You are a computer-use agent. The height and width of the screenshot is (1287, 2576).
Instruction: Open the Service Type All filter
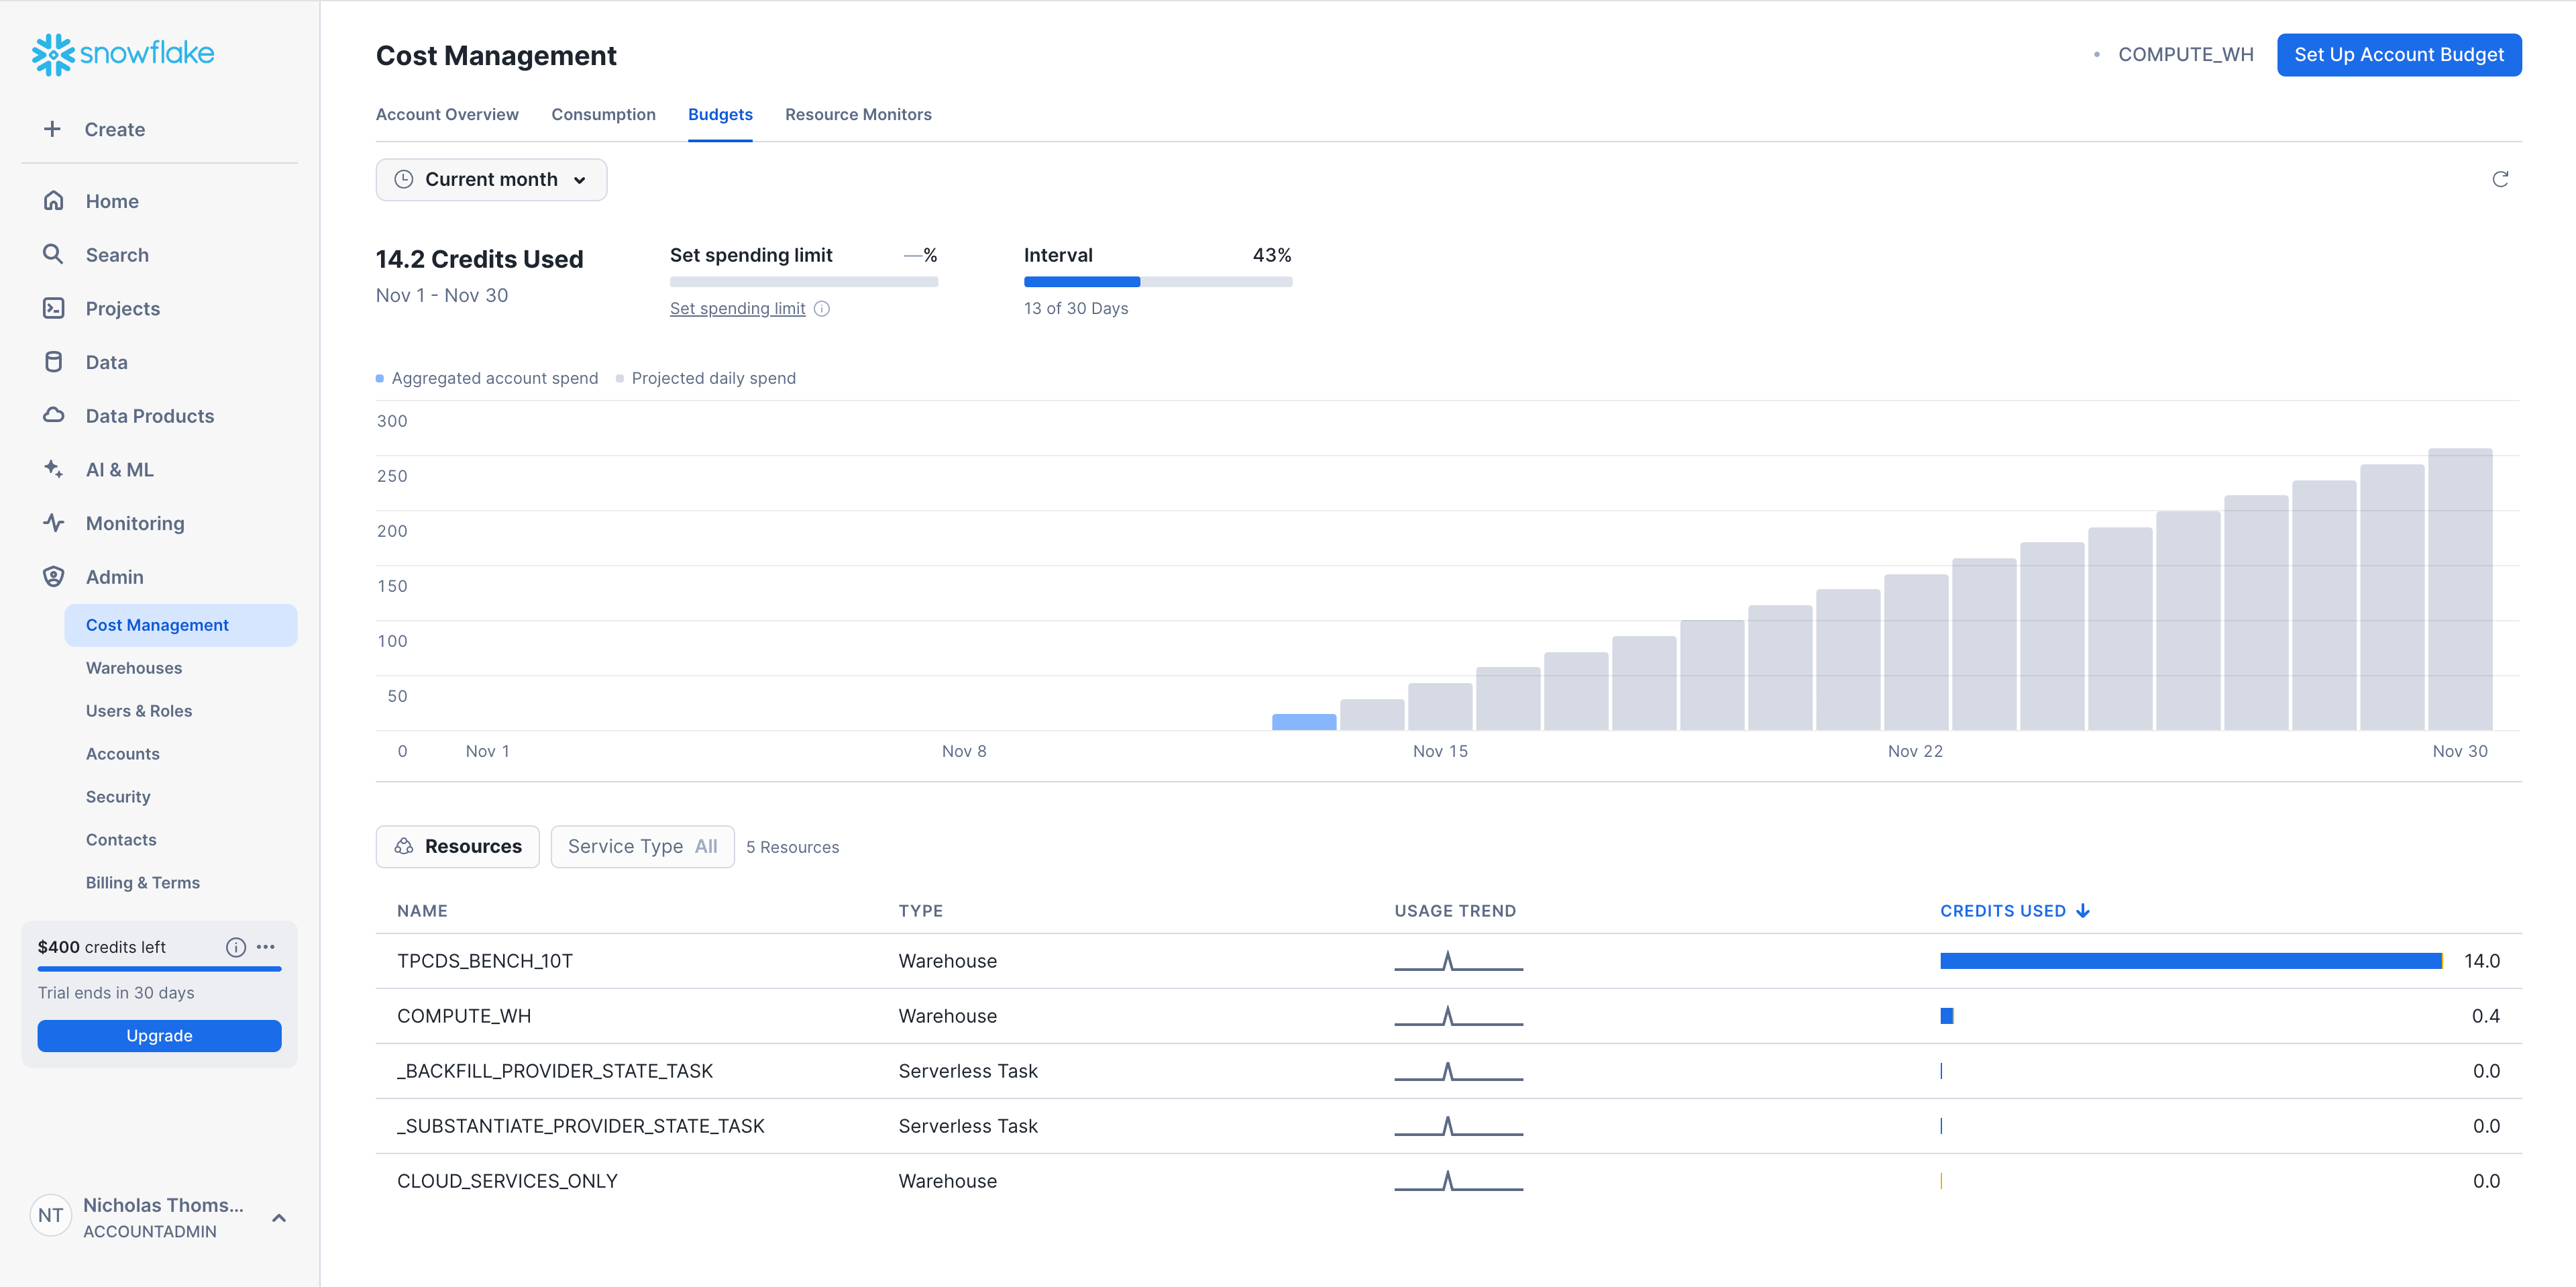point(642,846)
